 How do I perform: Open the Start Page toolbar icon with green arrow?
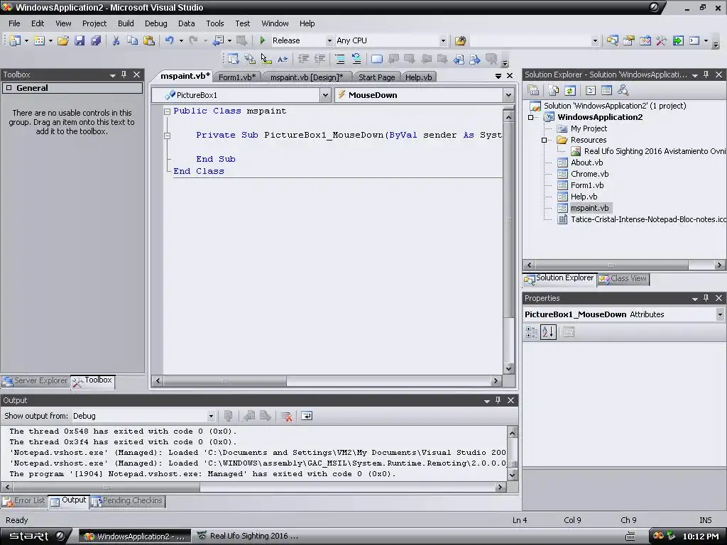pyautogui.click(x=678, y=40)
